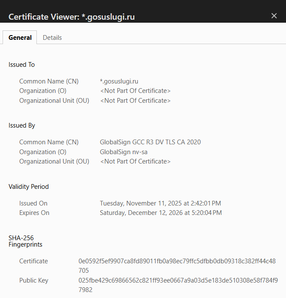Screen dimensions: 286x298
Task: Click the Issued To heading
Action: [x=22, y=65]
